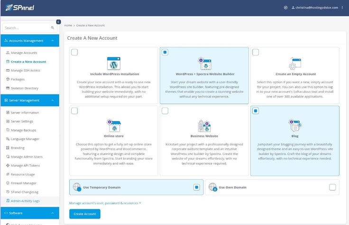Collapse the Server Management section
The image size is (349, 225).
click(x=53, y=100)
